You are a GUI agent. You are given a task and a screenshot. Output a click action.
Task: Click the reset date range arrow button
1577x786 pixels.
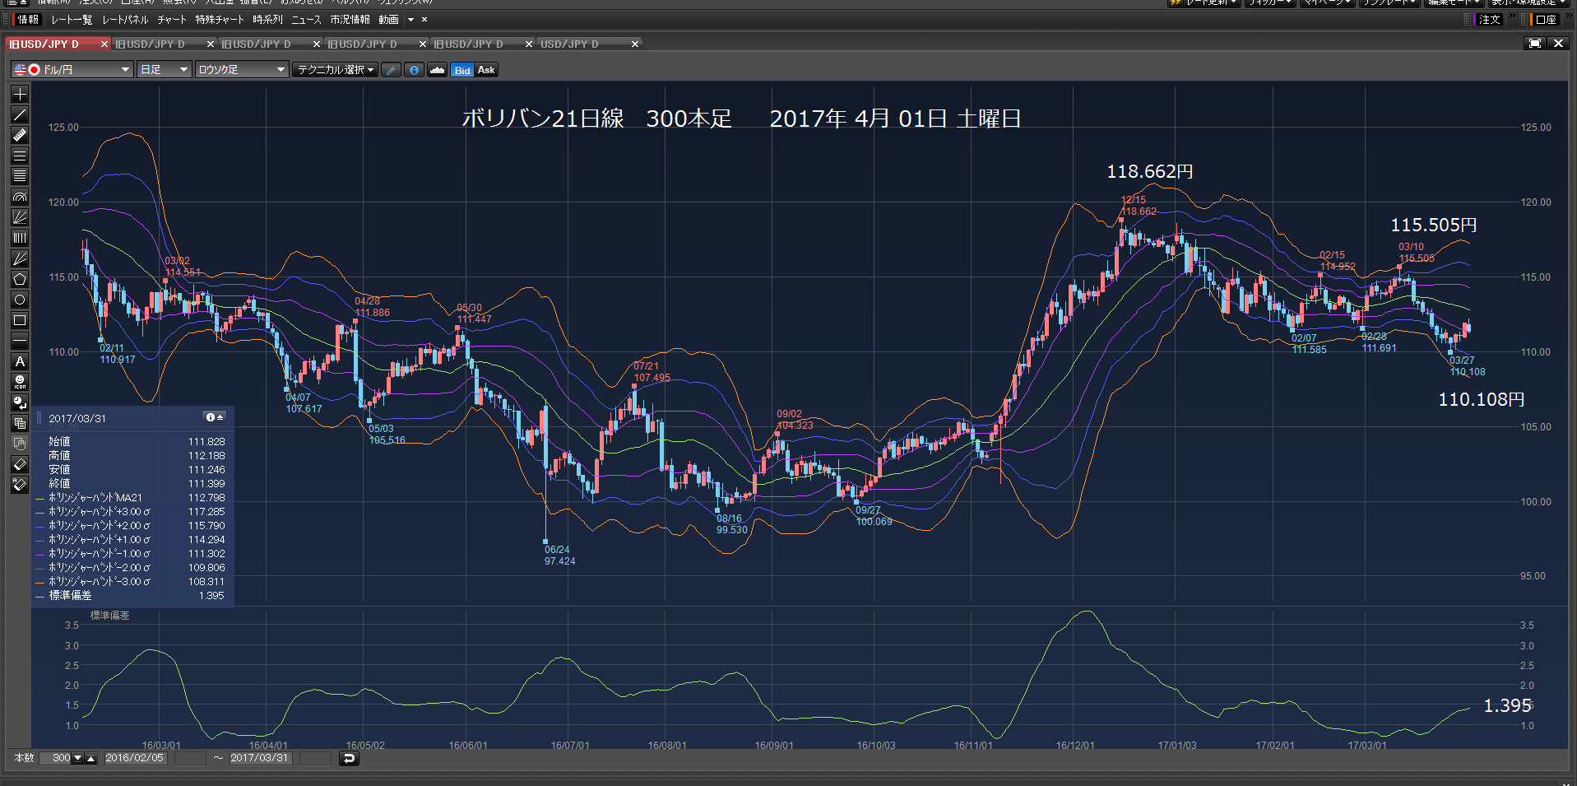(349, 758)
